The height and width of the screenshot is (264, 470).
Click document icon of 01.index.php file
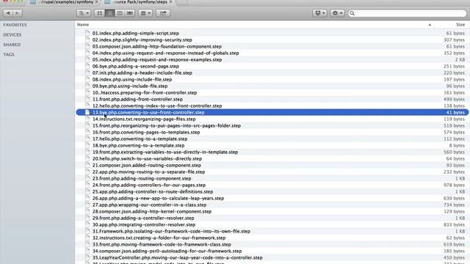[x=87, y=33]
